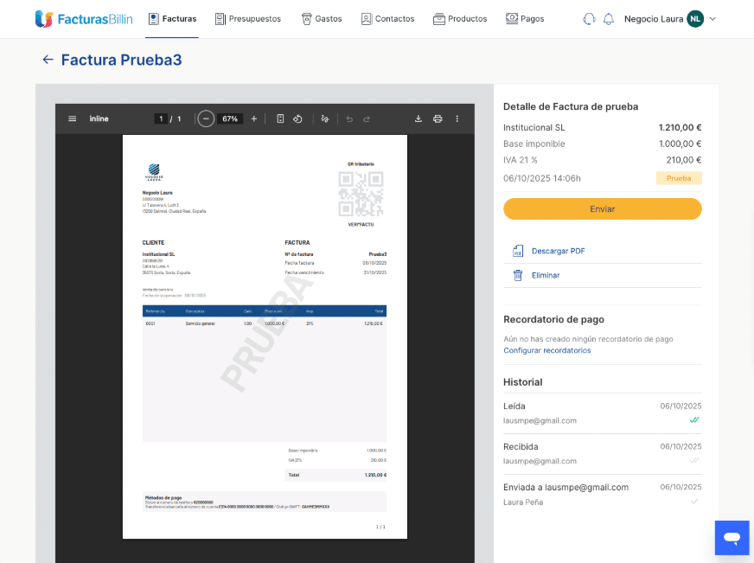
Task: Zoom in the PDF preview
Action: [253, 118]
